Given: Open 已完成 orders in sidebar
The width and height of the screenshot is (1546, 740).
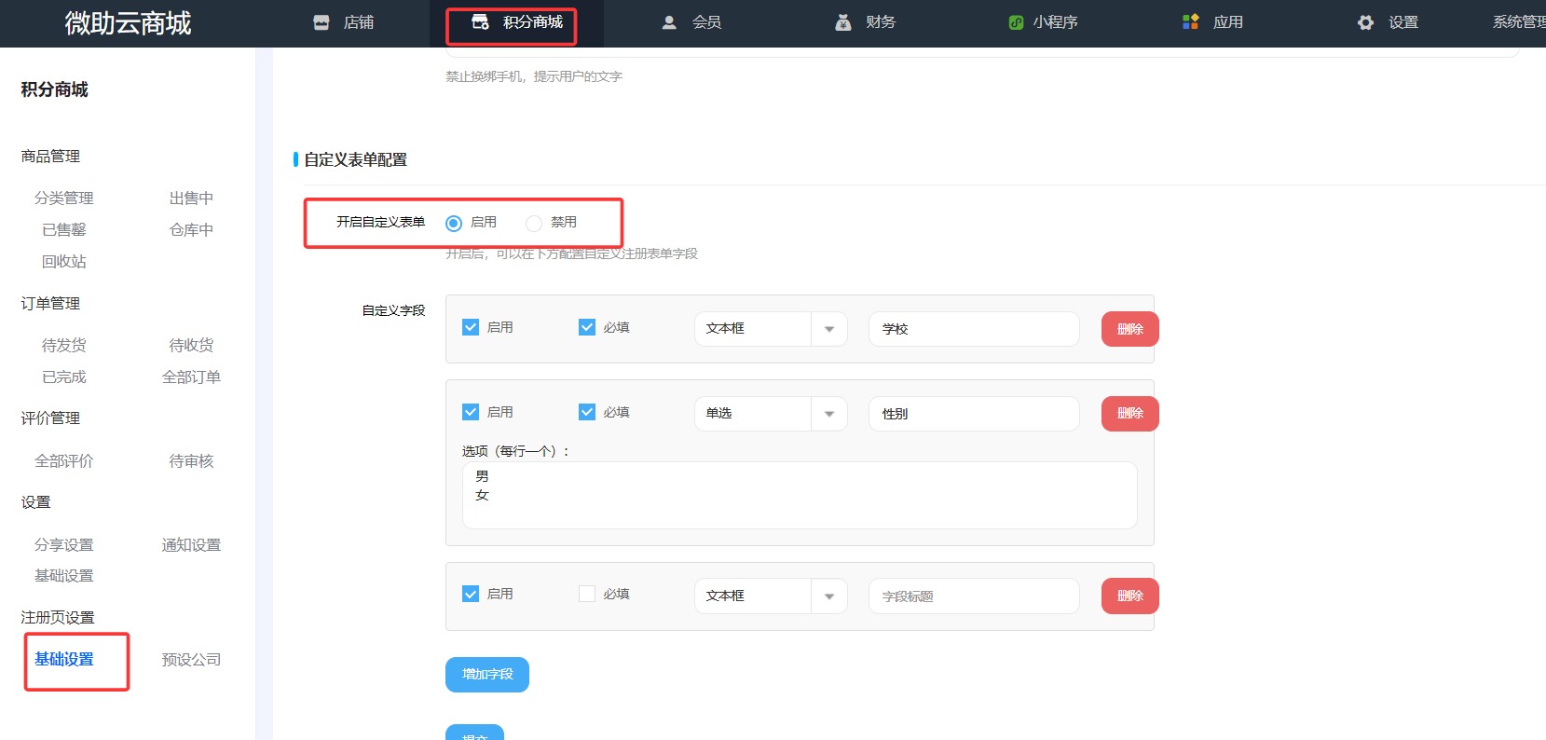Looking at the screenshot, I should point(63,377).
